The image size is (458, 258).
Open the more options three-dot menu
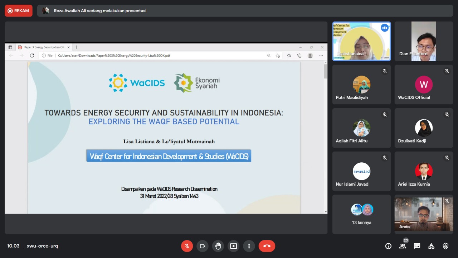pyautogui.click(x=249, y=246)
